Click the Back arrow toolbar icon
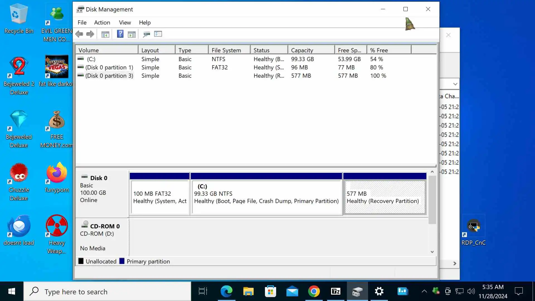Screen dimensions: 535x301 [x=79, y=34]
